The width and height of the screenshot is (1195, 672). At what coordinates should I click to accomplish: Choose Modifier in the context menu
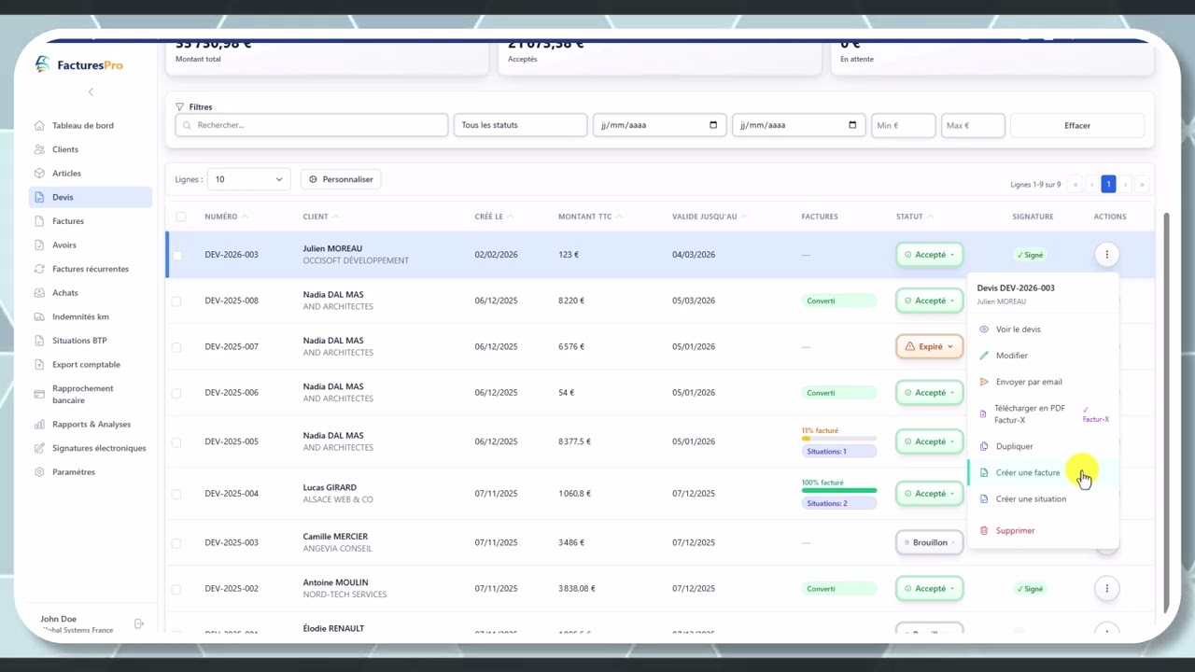[1042, 356]
